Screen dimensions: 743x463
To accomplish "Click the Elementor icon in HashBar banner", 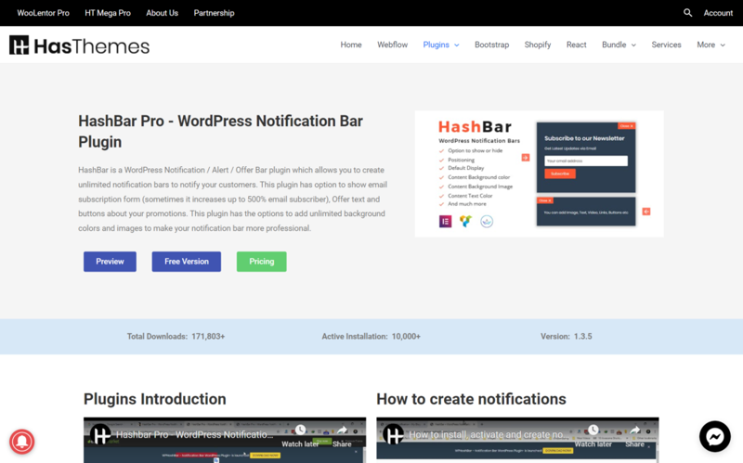I will tap(445, 221).
